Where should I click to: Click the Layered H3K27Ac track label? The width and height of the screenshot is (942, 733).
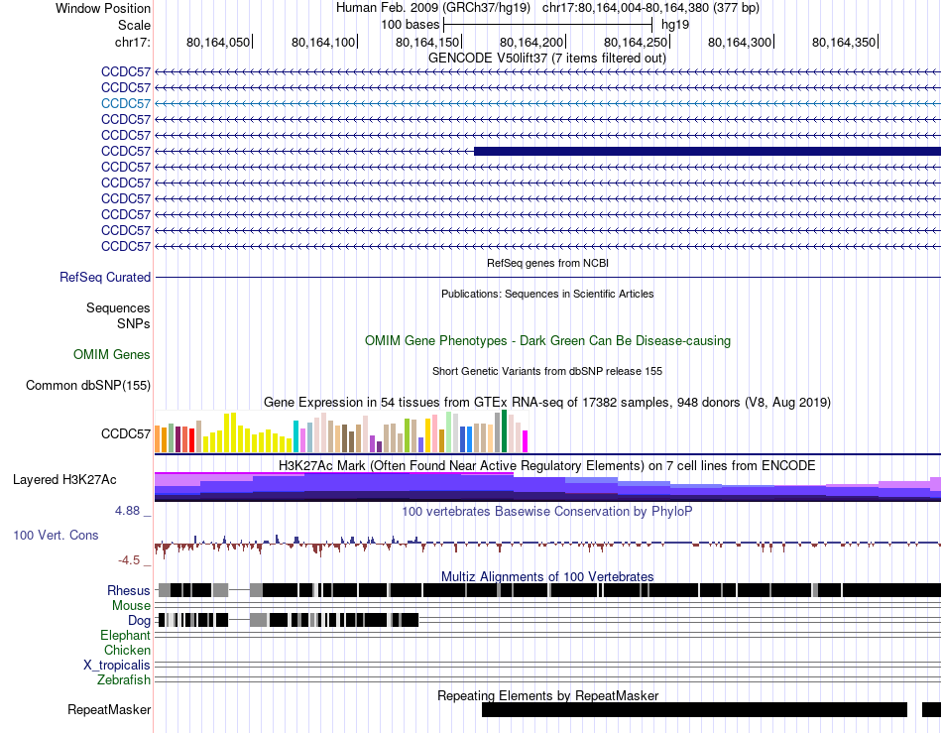tap(64, 479)
